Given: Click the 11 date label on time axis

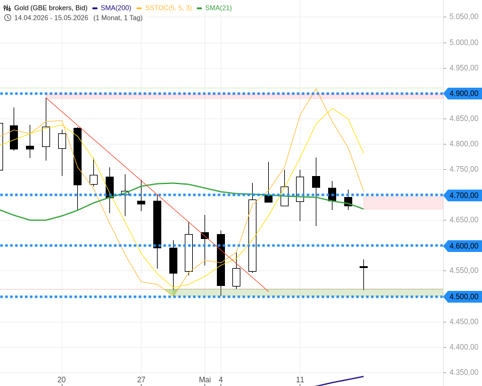Looking at the screenshot, I should pyautogui.click(x=300, y=380).
